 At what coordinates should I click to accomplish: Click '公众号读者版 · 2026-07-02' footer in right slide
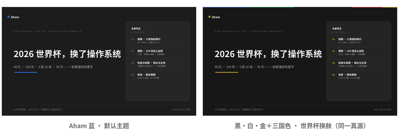click(239, 110)
